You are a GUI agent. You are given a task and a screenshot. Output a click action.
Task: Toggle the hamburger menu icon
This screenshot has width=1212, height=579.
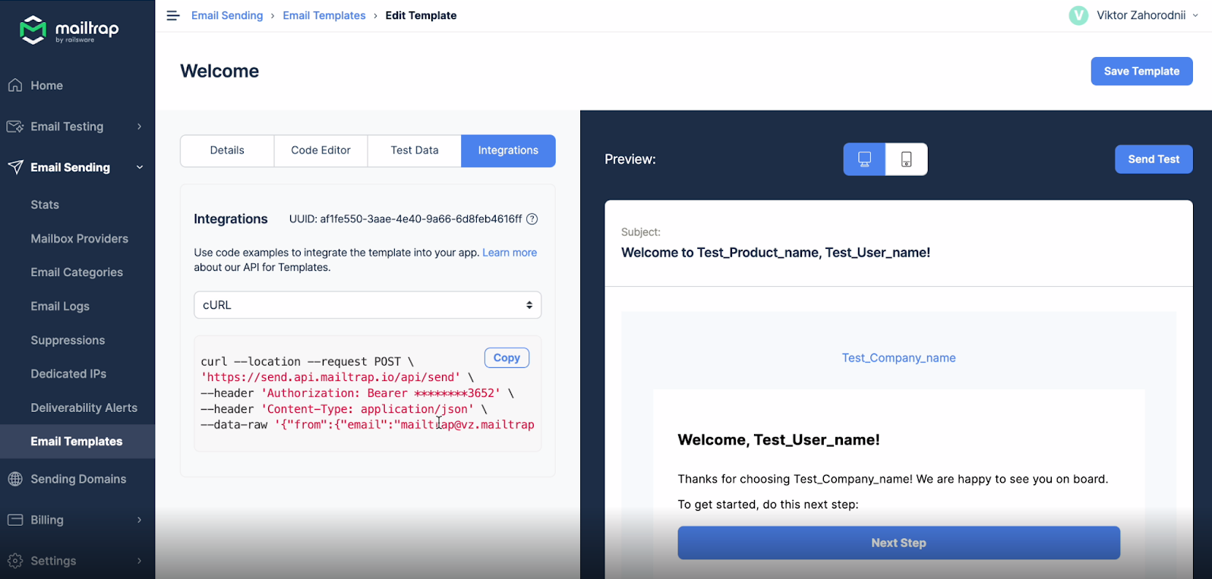tap(173, 16)
